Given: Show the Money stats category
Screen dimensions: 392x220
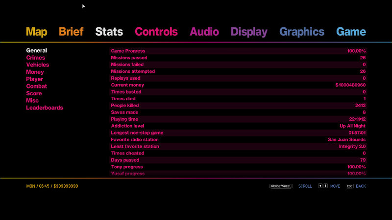Looking at the screenshot, I should (x=35, y=72).
